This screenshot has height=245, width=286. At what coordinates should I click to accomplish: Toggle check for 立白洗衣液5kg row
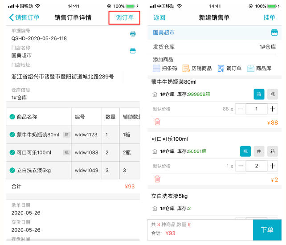12,170
